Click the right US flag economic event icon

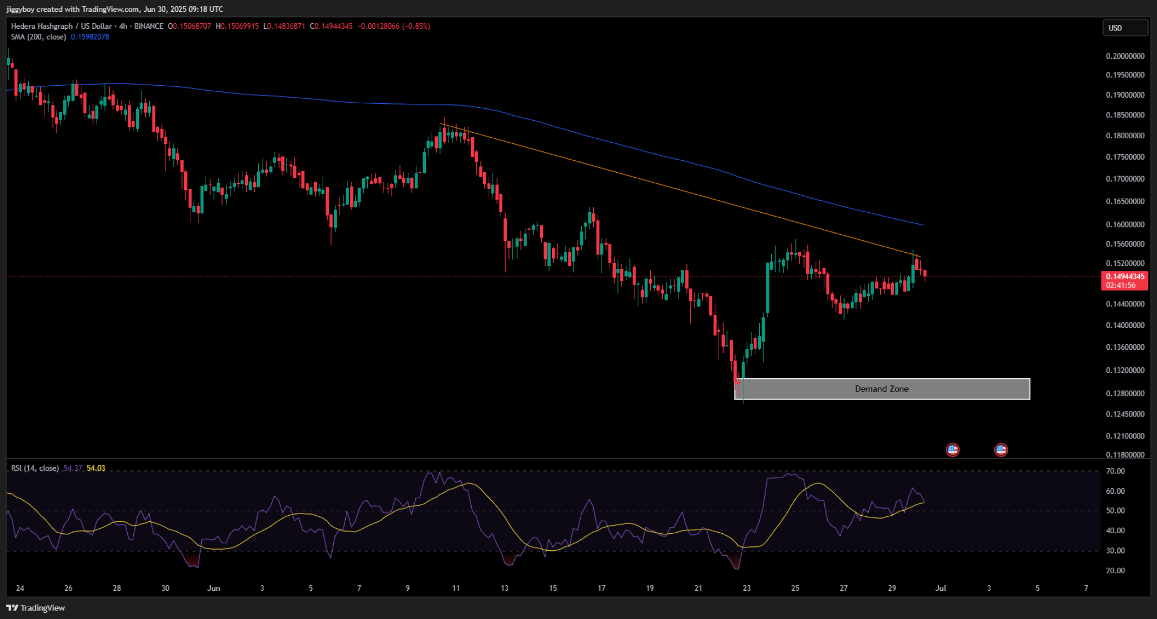click(x=1001, y=450)
